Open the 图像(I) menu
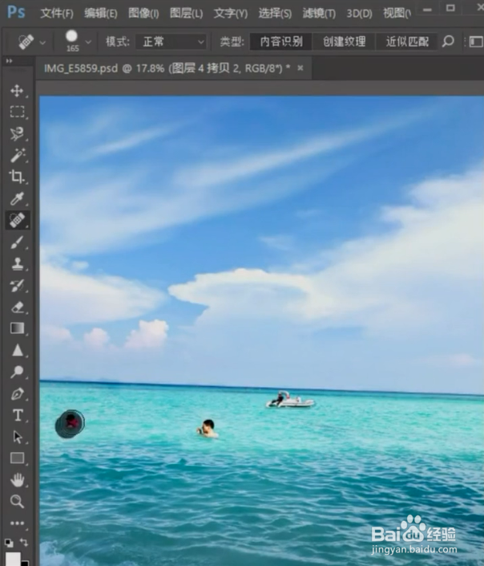 tap(143, 14)
